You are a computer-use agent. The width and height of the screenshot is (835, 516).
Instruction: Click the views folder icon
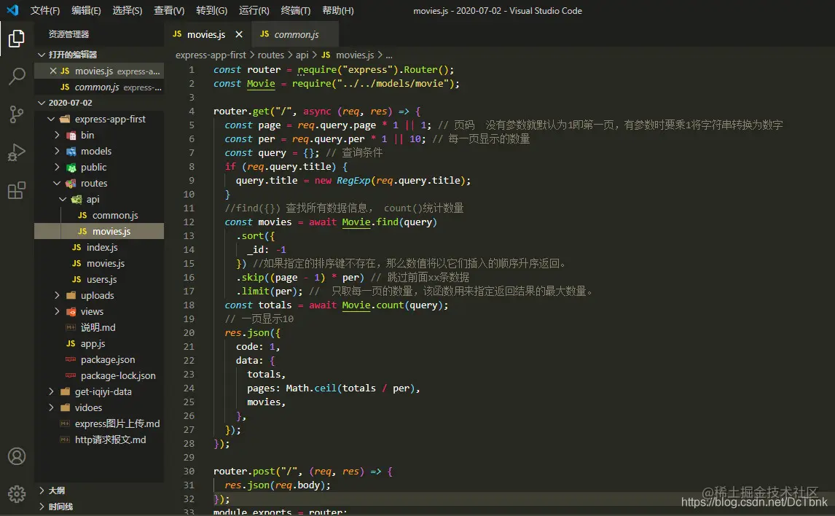pyautogui.click(x=71, y=311)
